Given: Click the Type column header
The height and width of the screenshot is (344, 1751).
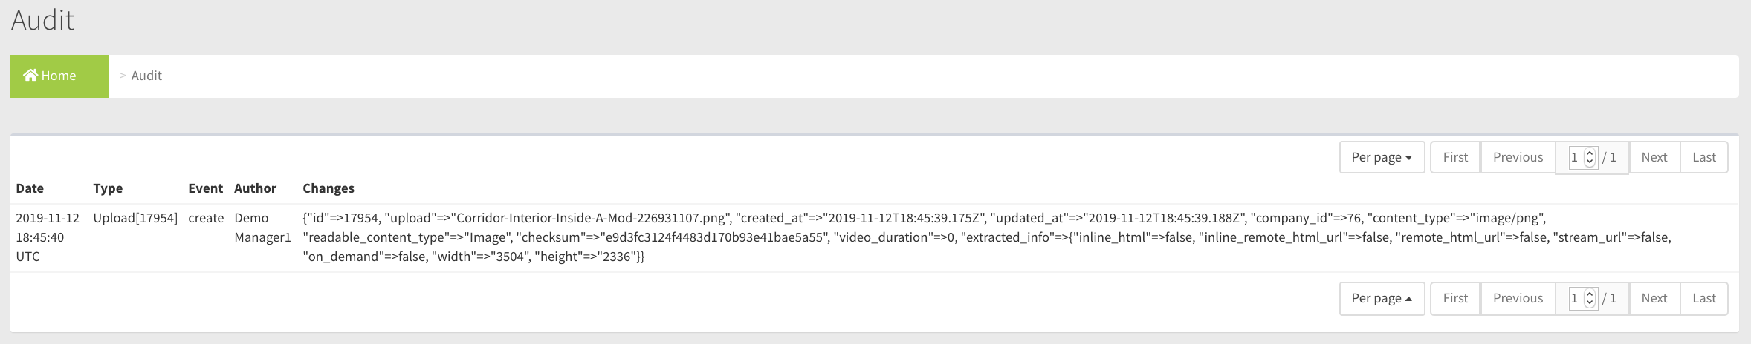Looking at the screenshot, I should [x=108, y=188].
